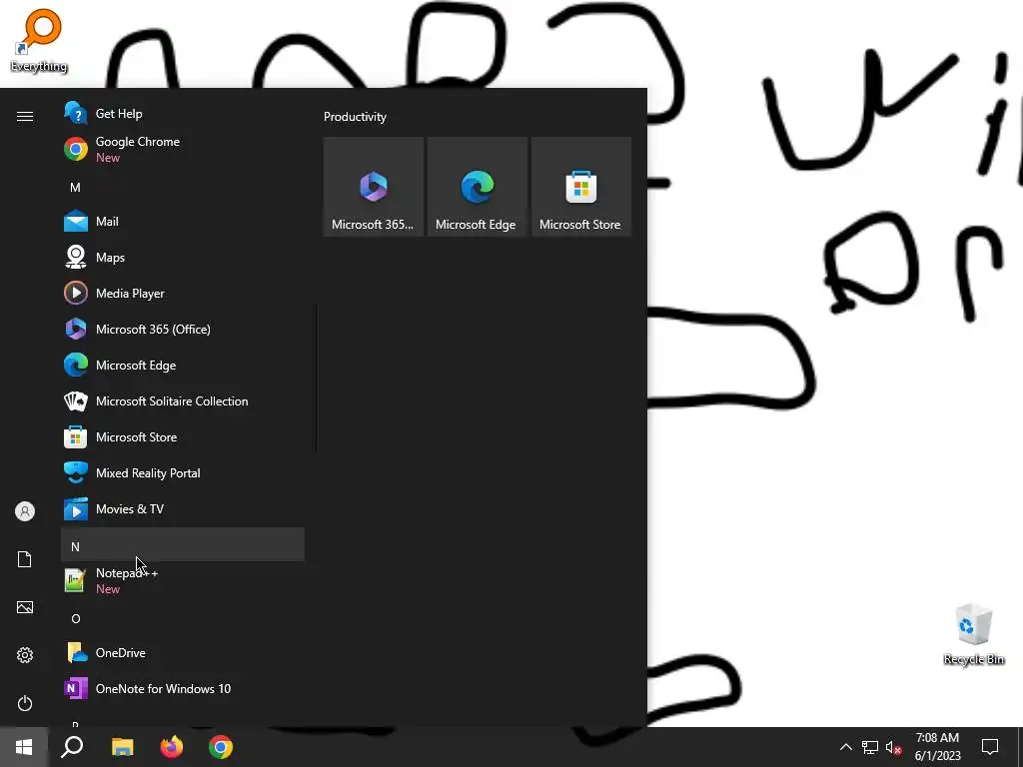Click the Microsoft 365 tile under Productivity
The image size is (1023, 767).
374,187
